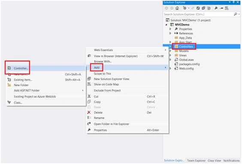Screen dimensions: 242x164
Task: Select the MVCDemo project node
Action: 182,25
